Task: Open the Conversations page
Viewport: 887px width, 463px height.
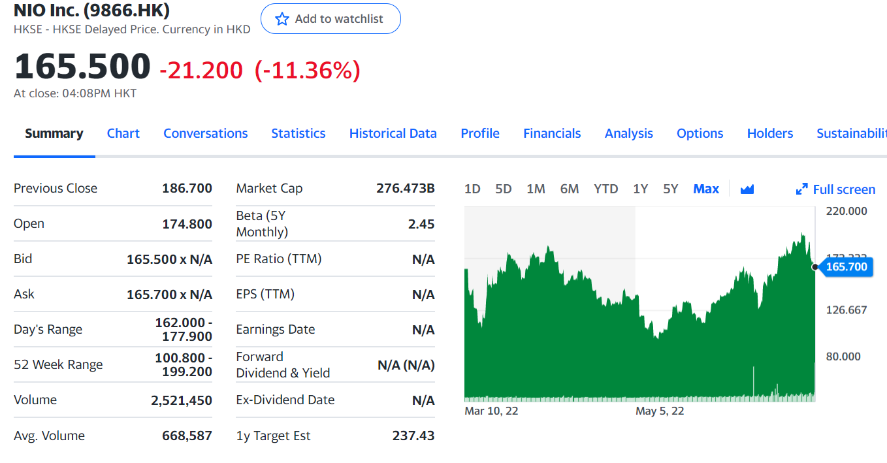Action: tap(205, 133)
